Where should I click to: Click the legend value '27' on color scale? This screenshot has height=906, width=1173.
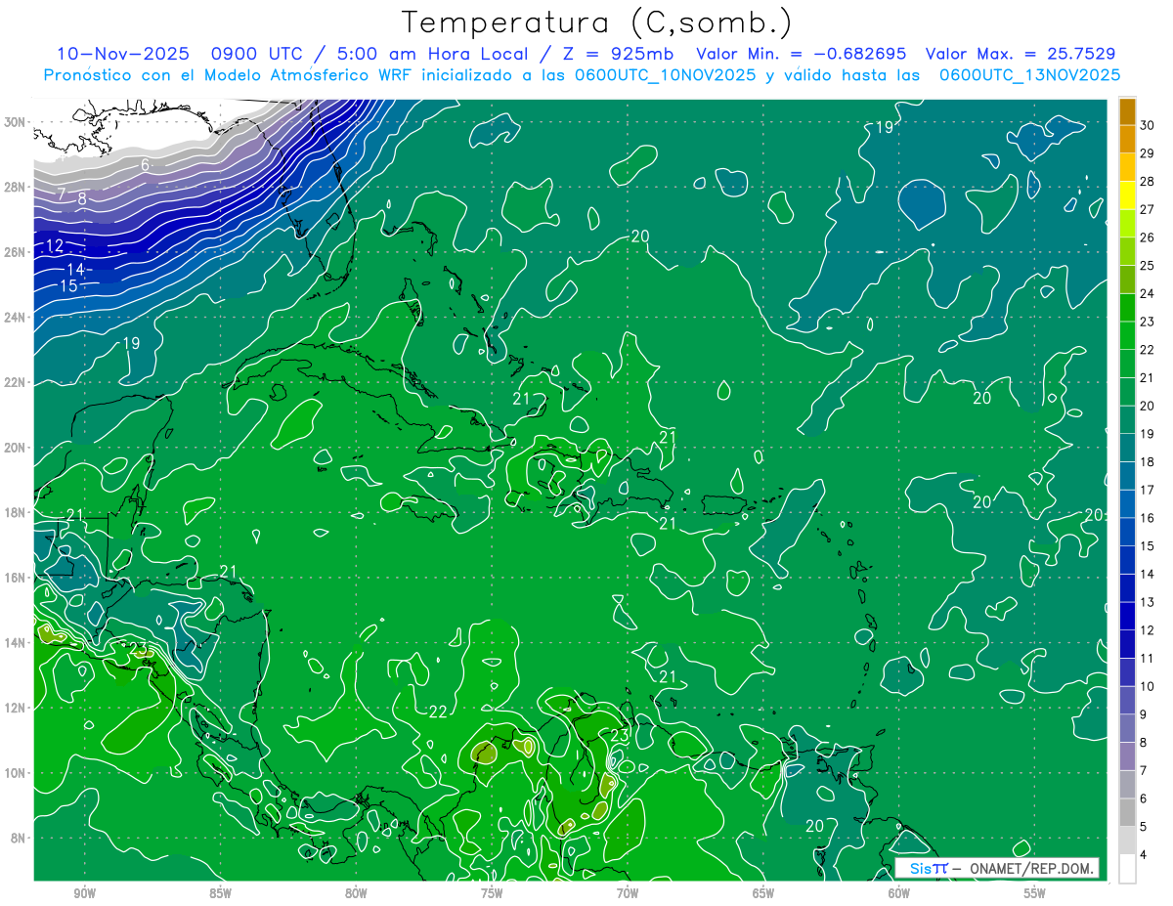coord(1148,209)
